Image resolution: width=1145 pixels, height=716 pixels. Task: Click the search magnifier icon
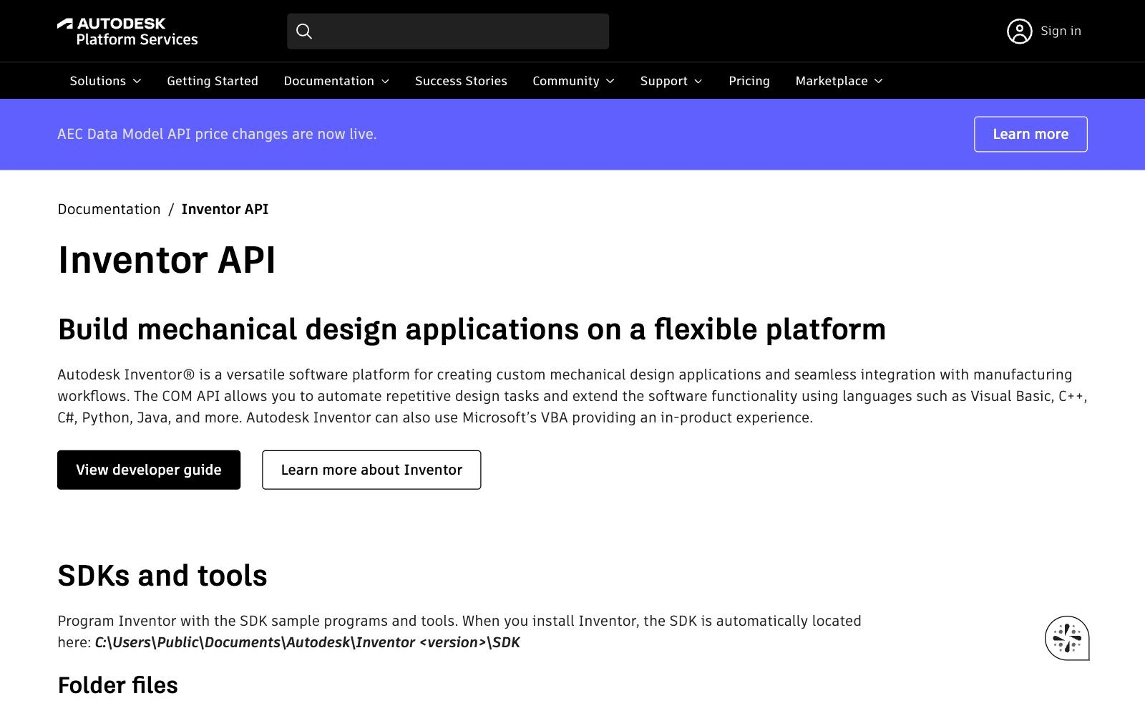pyautogui.click(x=304, y=32)
